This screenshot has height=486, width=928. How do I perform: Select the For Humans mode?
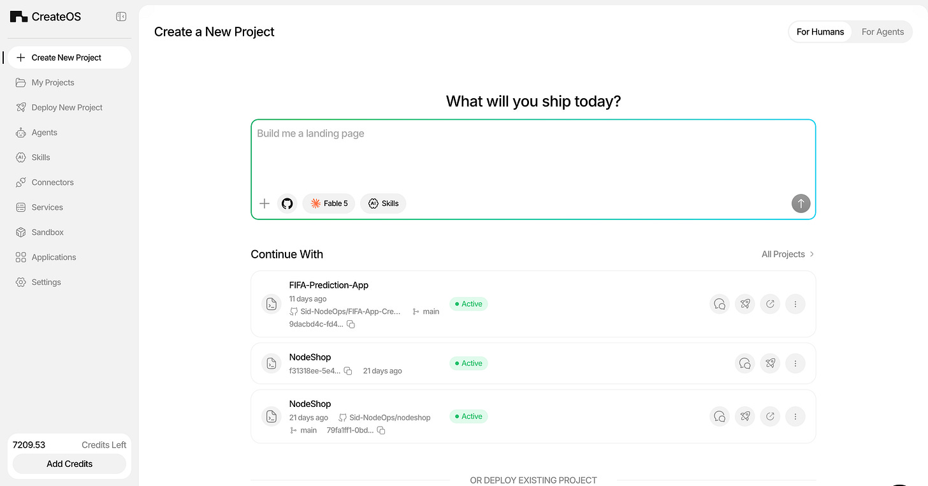pos(820,32)
